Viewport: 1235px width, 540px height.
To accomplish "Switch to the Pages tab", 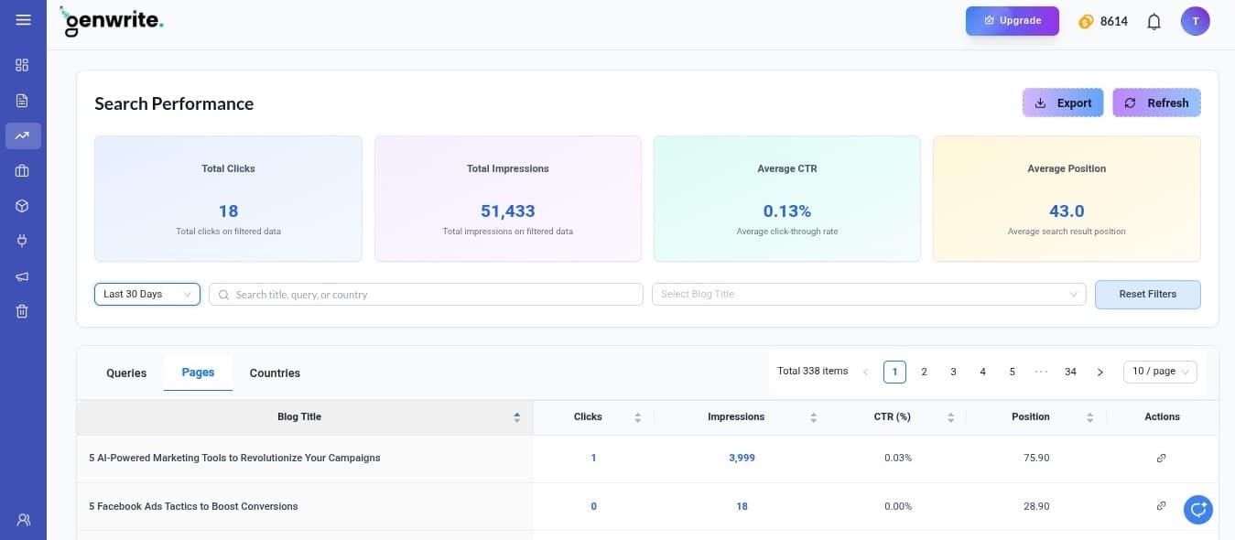I will (x=198, y=373).
